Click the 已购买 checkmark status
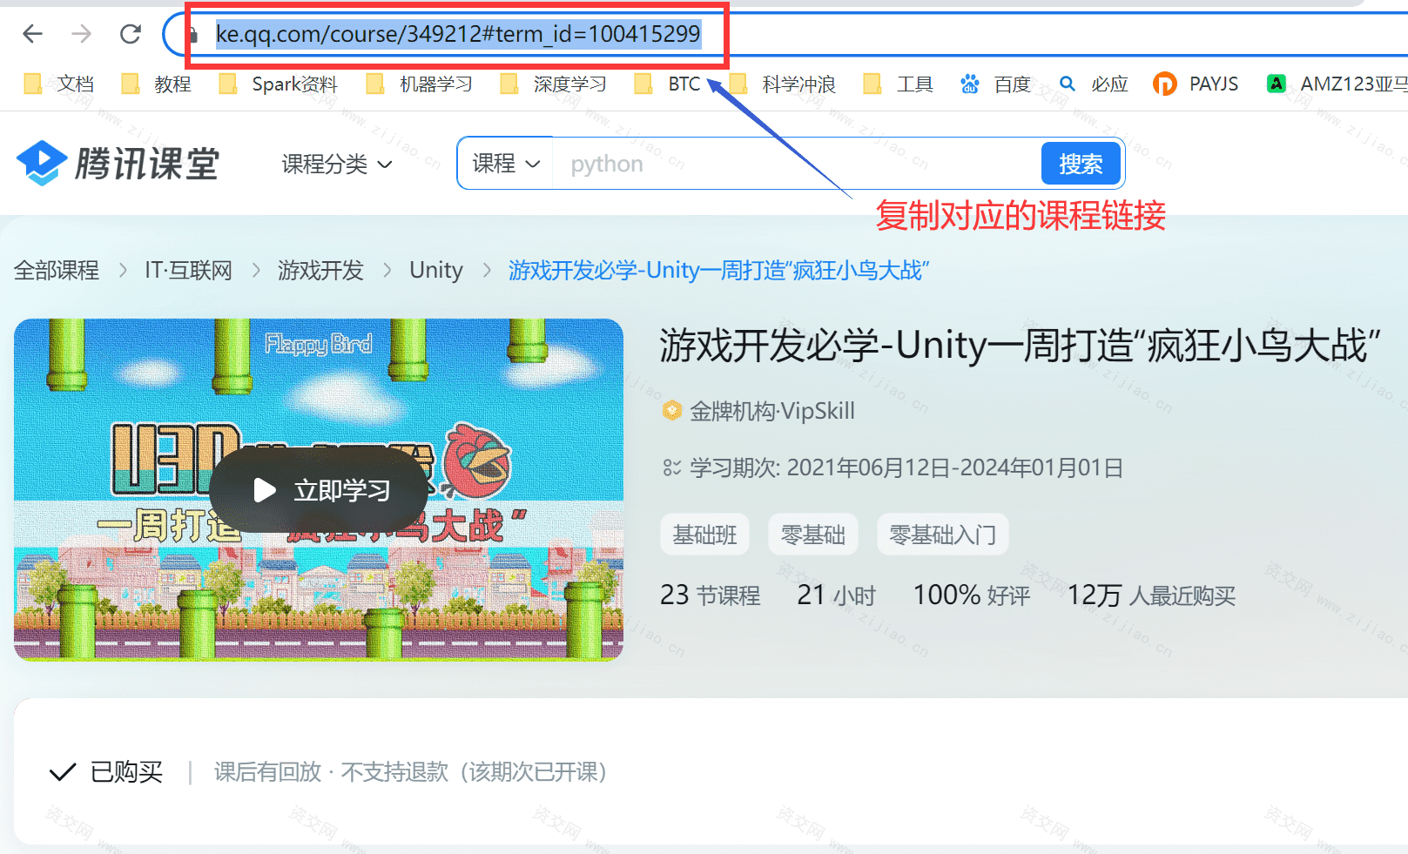This screenshot has width=1408, height=854. click(106, 772)
